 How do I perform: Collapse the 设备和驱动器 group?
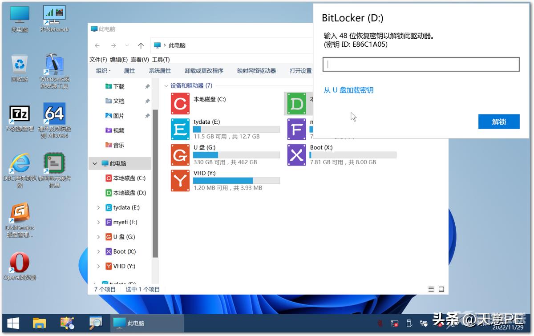pos(166,86)
